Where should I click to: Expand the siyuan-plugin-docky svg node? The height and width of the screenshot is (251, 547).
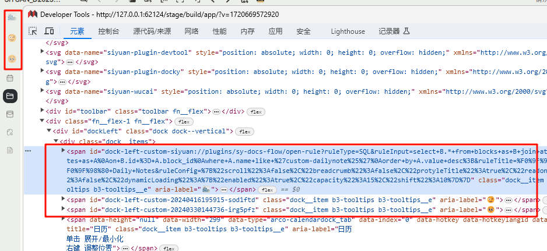42,72
